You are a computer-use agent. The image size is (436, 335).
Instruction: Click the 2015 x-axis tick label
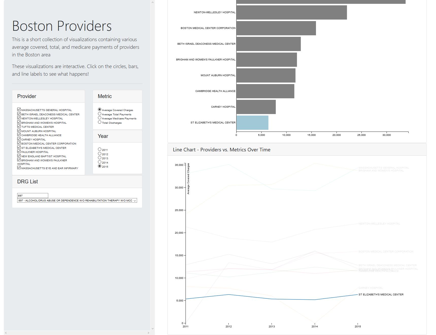tap(358, 327)
